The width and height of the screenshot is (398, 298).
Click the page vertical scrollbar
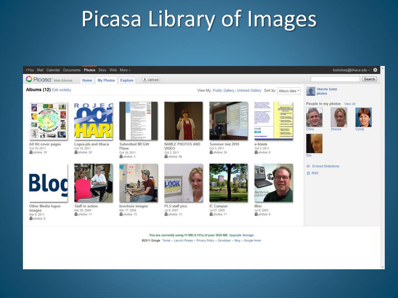pyautogui.click(x=382, y=168)
